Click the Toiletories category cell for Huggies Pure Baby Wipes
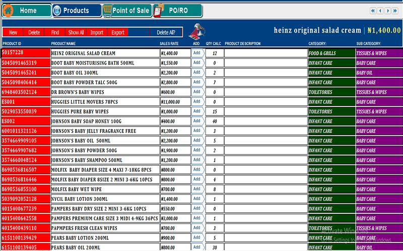 tap(331, 111)
